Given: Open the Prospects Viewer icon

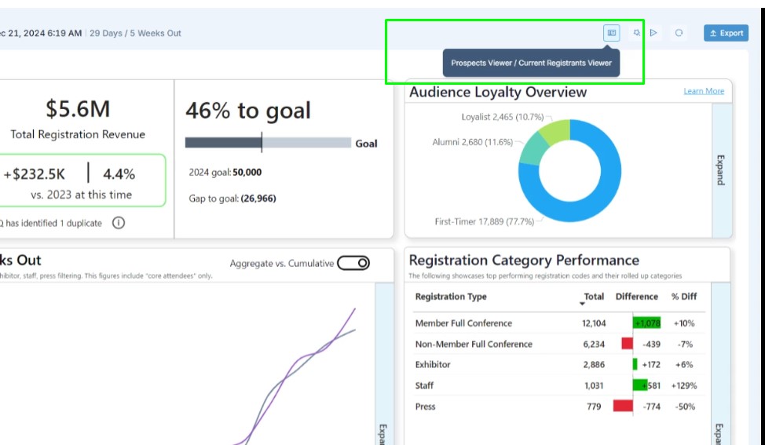Looking at the screenshot, I should (612, 33).
